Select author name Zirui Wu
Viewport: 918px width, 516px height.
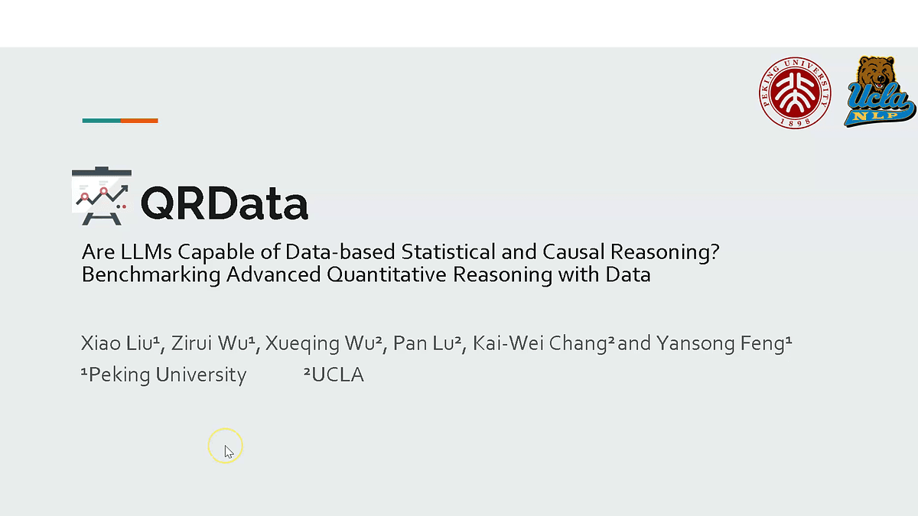[213, 343]
